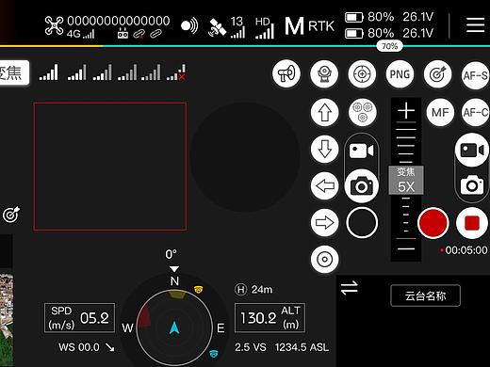490x367 pixels.
Task: Tap the yellow home point compass marker
Action: [198, 290]
